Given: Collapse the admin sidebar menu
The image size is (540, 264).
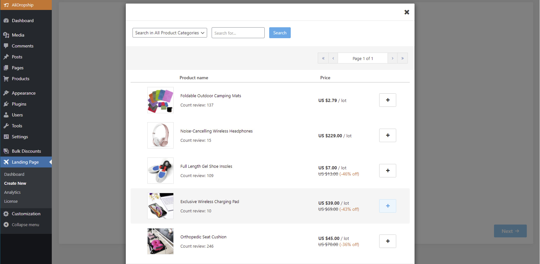Looking at the screenshot, I should point(7,225).
